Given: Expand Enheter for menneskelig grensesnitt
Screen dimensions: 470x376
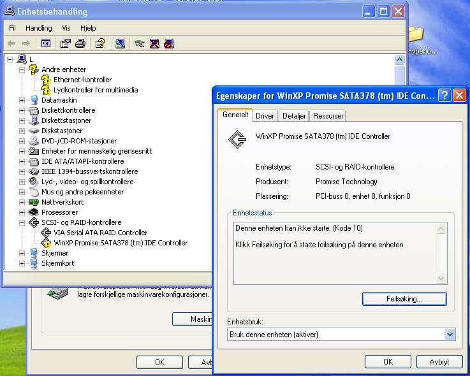Looking at the screenshot, I should click(22, 151).
